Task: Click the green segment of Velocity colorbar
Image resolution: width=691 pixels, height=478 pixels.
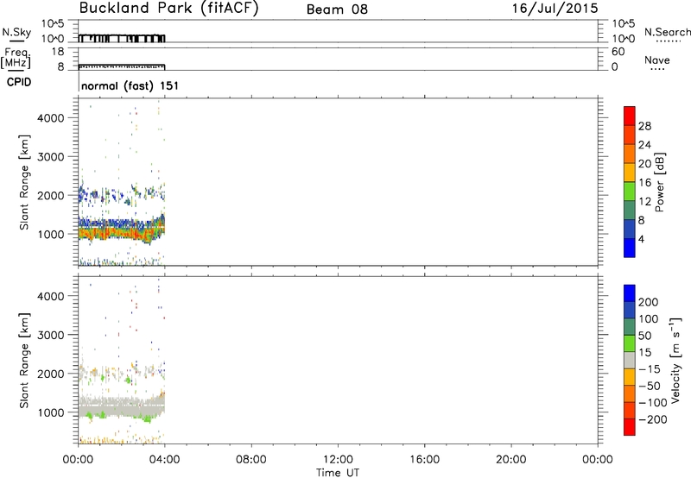Action: (630, 343)
